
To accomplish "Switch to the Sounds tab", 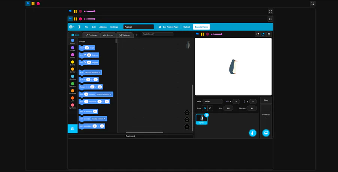I will [108, 35].
